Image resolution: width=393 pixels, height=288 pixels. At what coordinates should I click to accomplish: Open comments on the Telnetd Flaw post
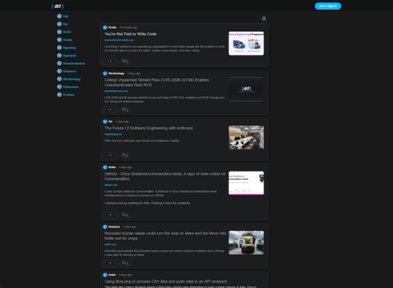click(x=125, y=110)
